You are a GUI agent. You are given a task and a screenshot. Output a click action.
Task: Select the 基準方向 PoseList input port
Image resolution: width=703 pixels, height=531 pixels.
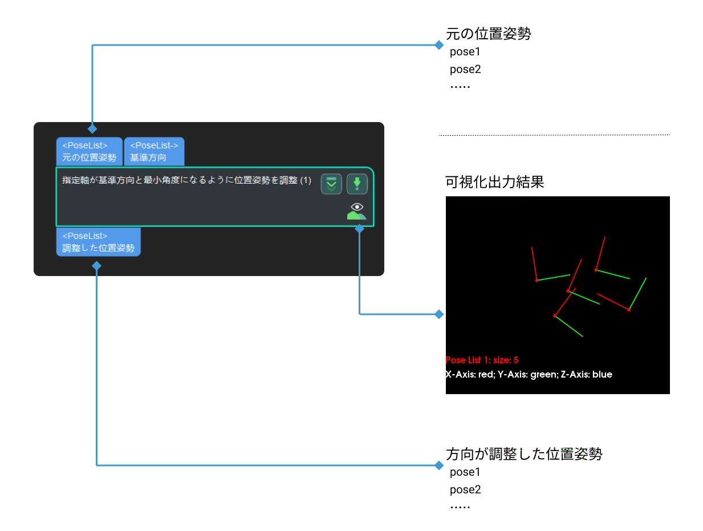(x=154, y=152)
